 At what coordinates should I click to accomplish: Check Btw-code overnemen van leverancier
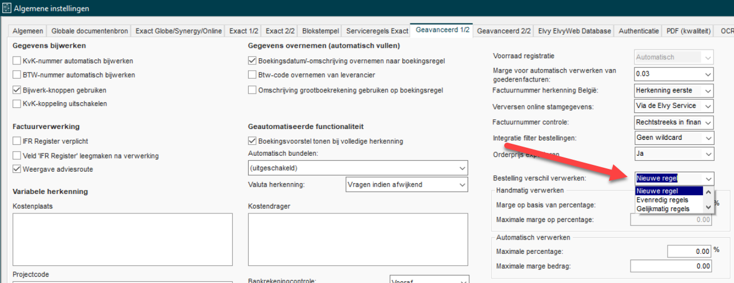tap(252, 75)
